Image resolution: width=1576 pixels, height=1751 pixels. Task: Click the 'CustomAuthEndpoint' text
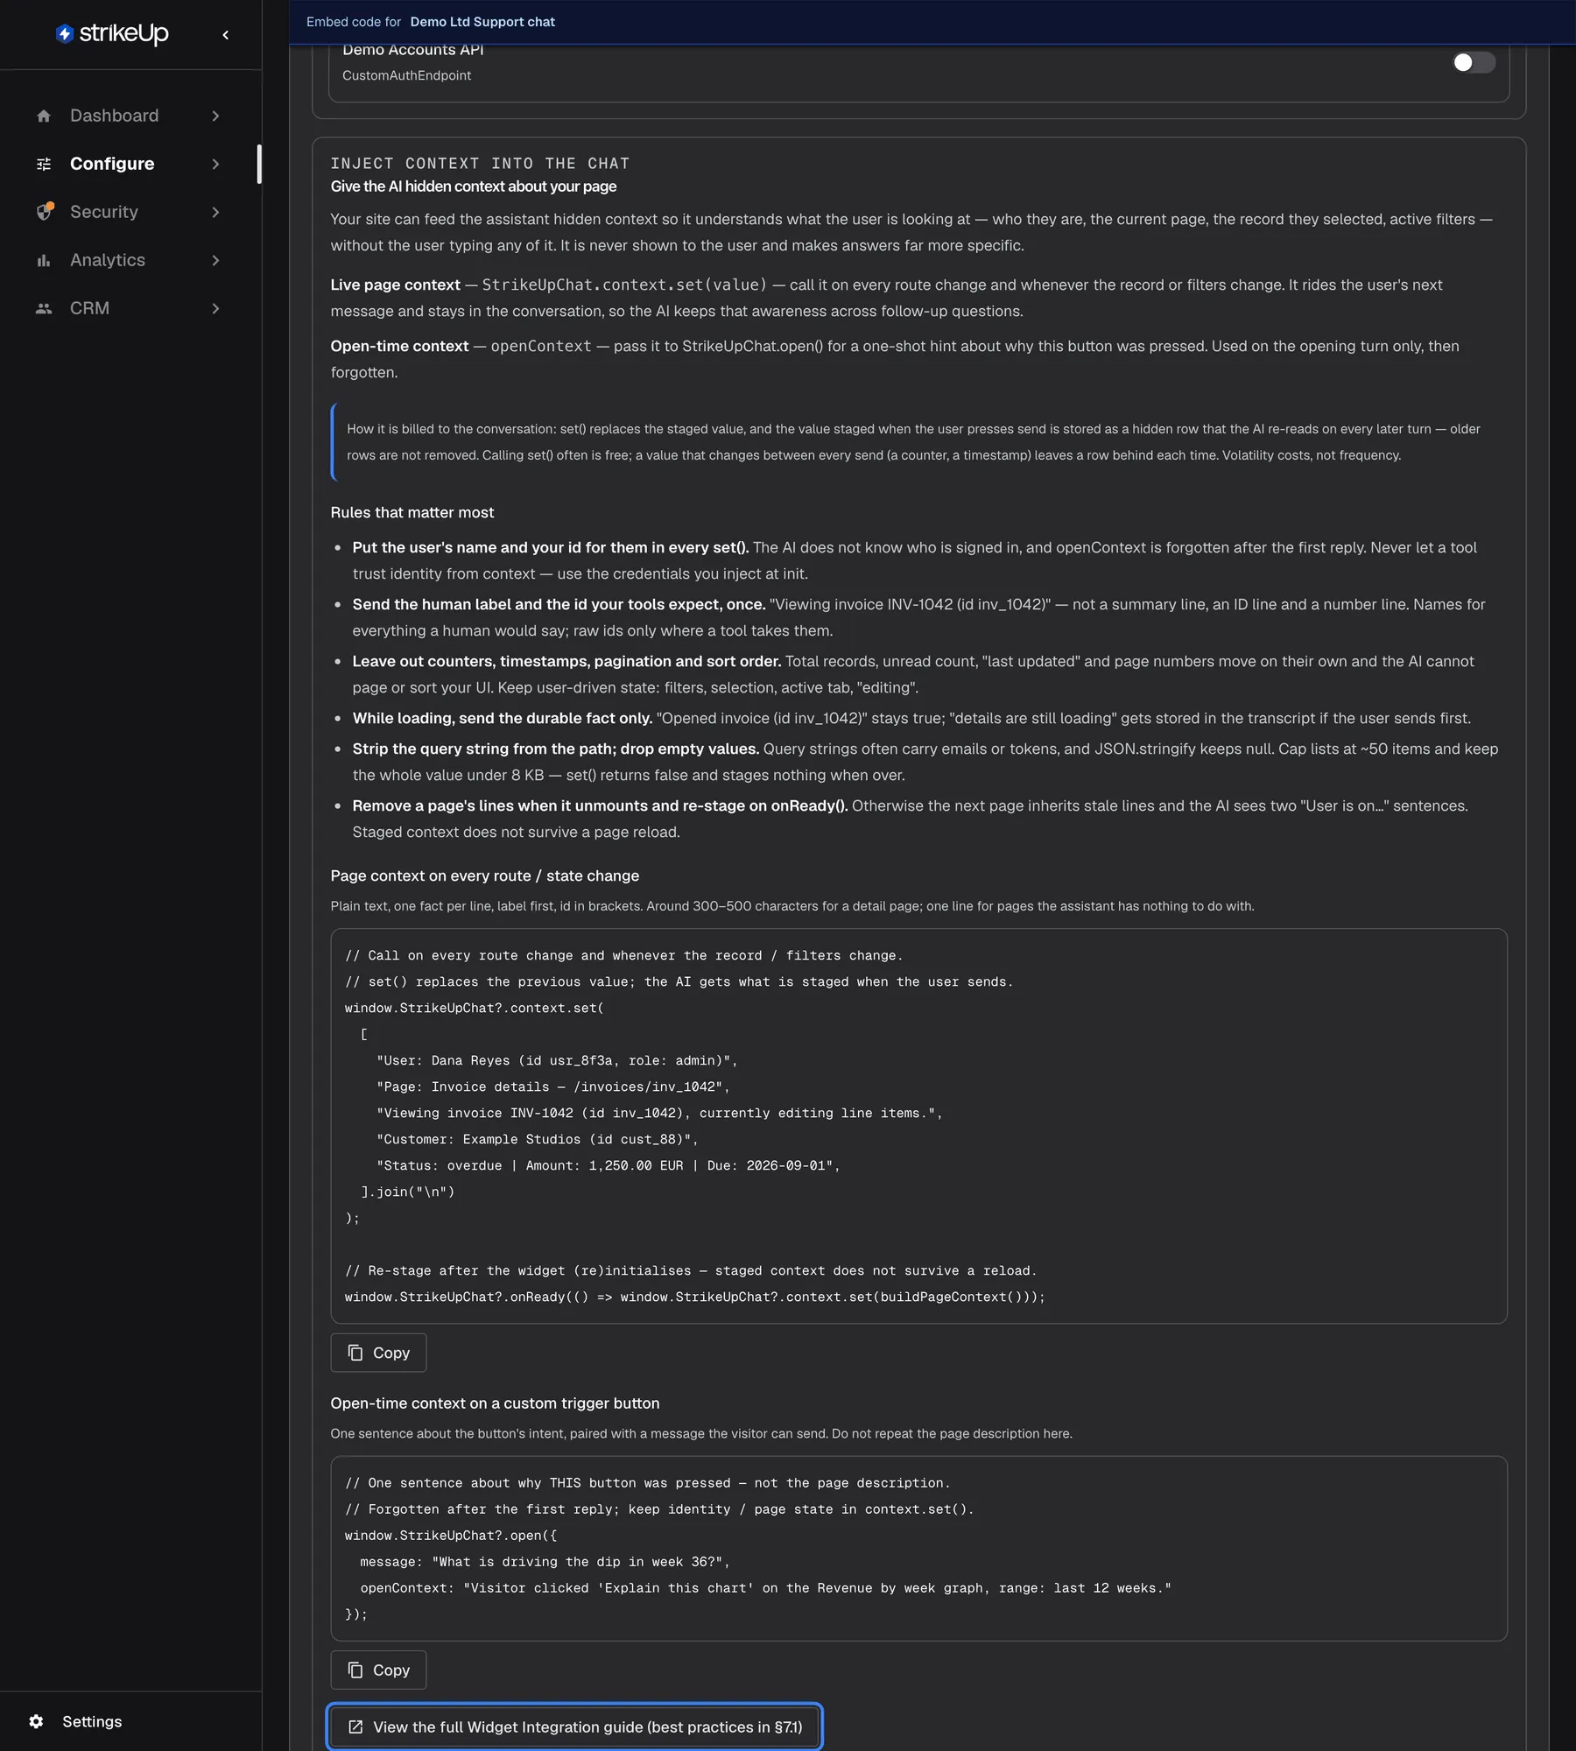coord(406,75)
